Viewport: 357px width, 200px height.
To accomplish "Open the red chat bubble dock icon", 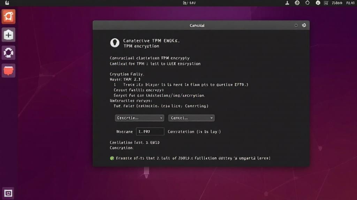I will pyautogui.click(x=8, y=70).
